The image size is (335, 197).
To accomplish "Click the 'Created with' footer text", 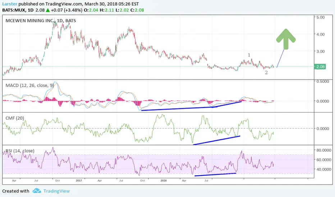I will coord(15,191).
